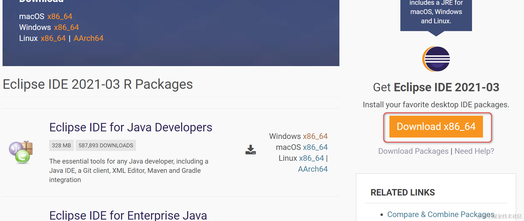This screenshot has height=221, width=524.
Task: Choose Windows x86_64 for Java Developers package
Action: pos(315,136)
